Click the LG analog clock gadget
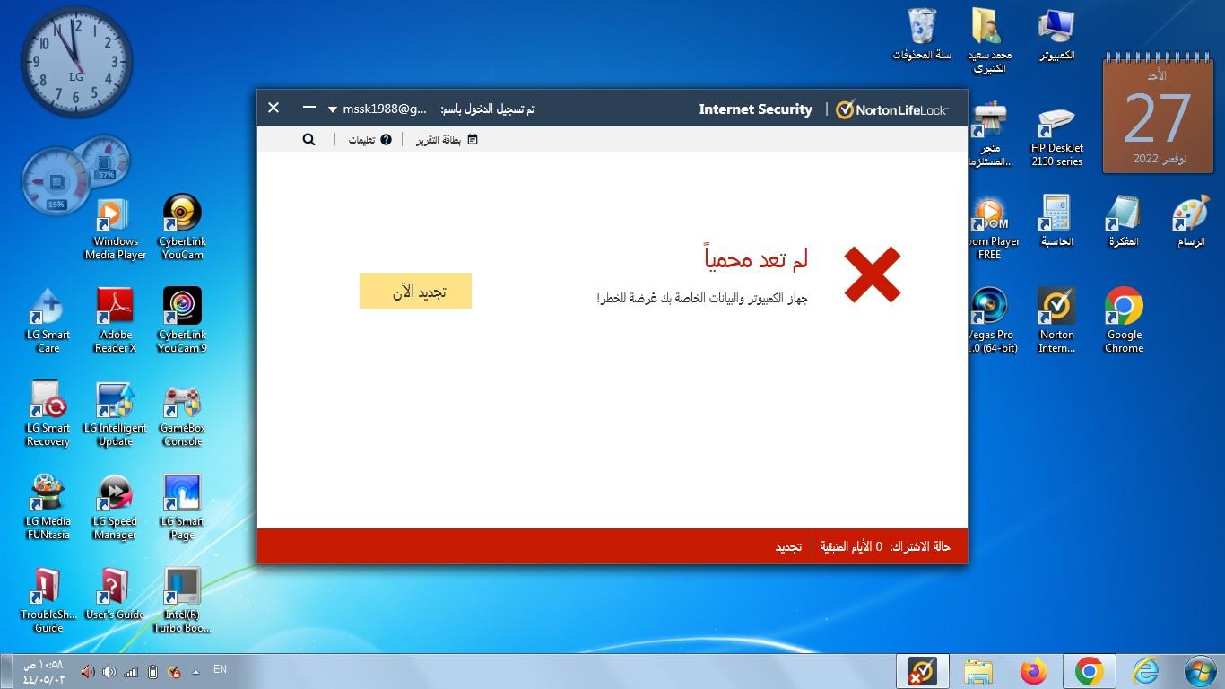The width and height of the screenshot is (1225, 689). point(76,61)
